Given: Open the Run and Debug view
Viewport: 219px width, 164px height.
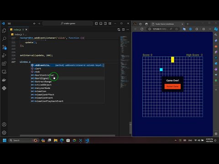Looking at the screenshot, I should (x=4, y=55).
